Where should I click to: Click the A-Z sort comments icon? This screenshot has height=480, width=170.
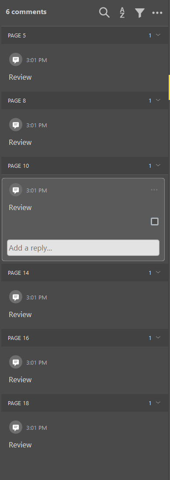click(x=122, y=13)
